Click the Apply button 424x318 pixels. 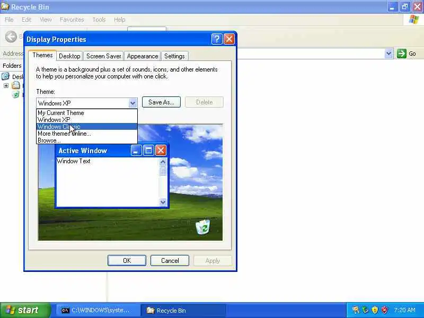coord(213,261)
